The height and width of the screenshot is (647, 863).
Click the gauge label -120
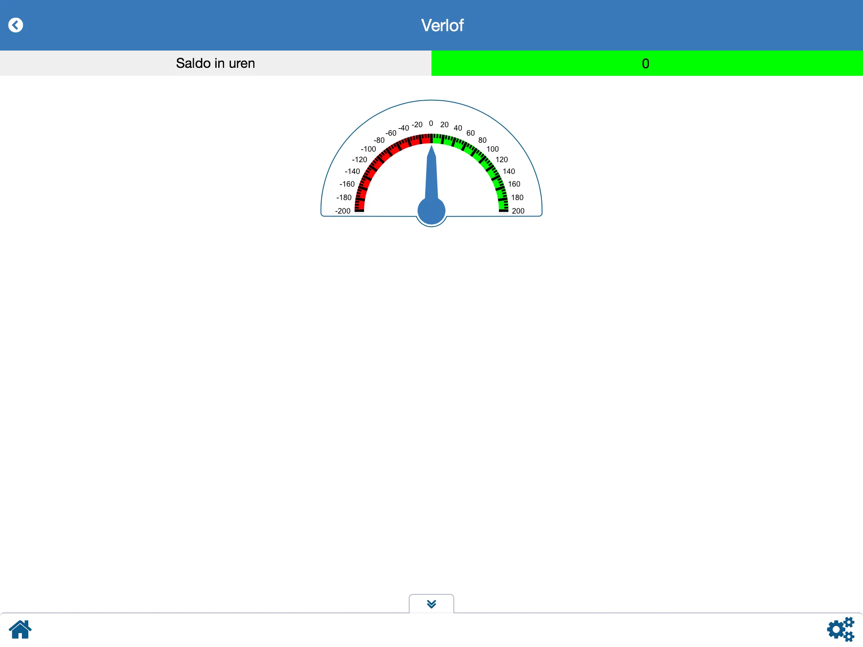point(359,160)
